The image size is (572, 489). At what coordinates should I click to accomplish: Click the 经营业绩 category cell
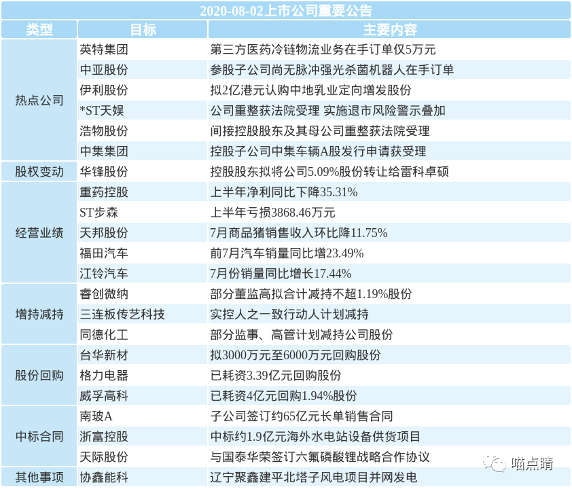[39, 233]
